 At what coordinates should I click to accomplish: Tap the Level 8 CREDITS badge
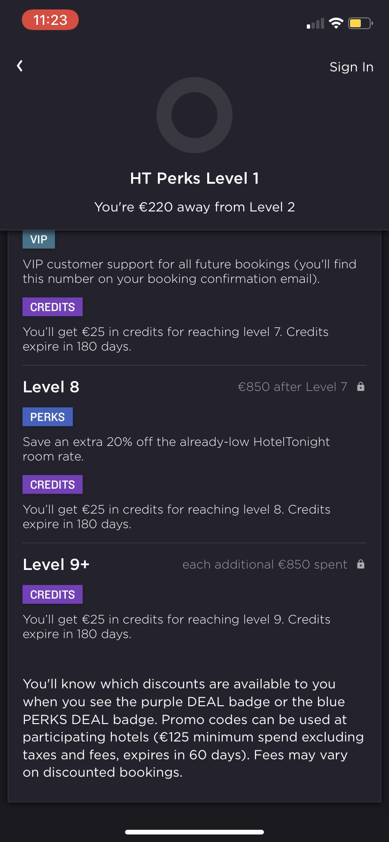pos(53,484)
